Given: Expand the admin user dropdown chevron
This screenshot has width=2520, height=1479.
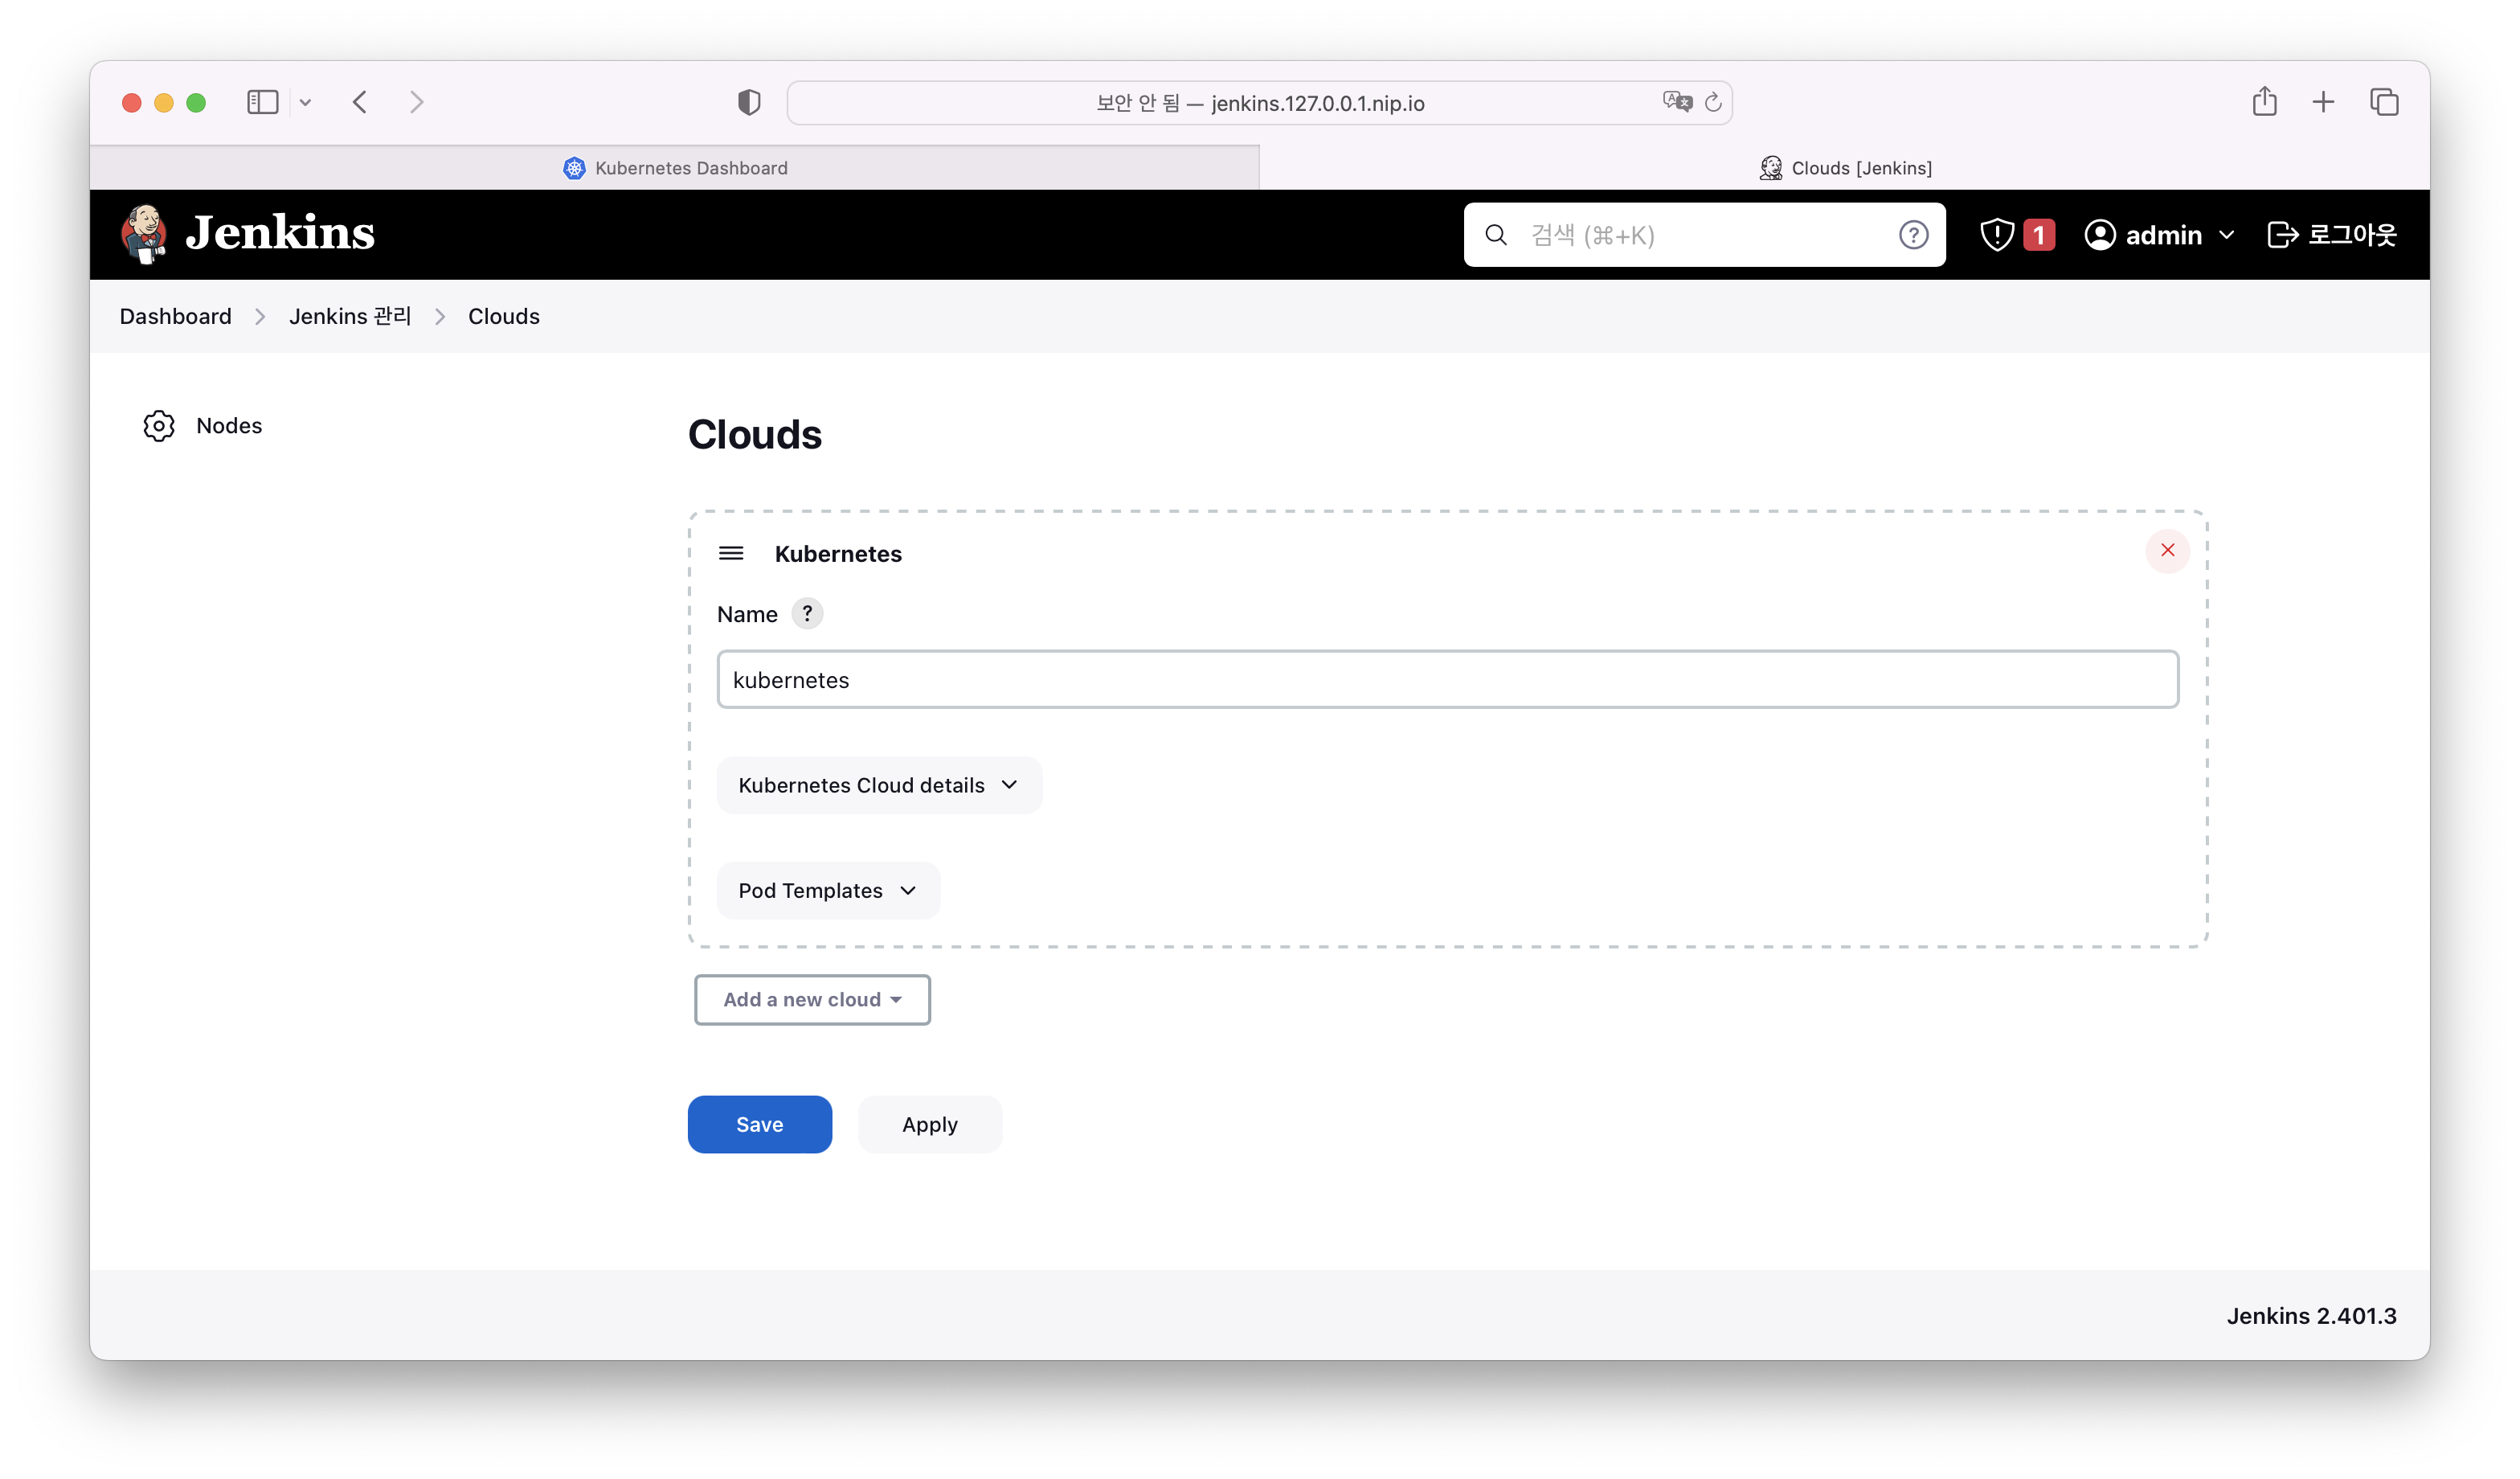Looking at the screenshot, I should (2226, 236).
